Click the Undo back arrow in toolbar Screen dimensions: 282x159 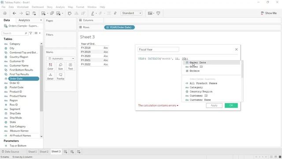coord(15,13)
